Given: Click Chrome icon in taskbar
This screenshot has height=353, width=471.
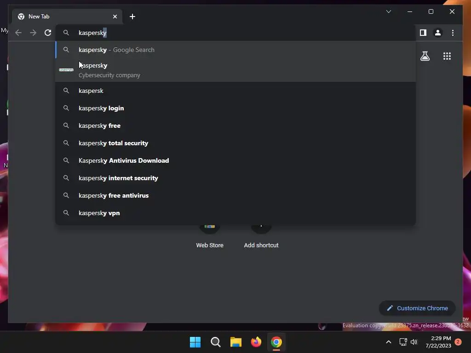Looking at the screenshot, I should click(x=276, y=342).
